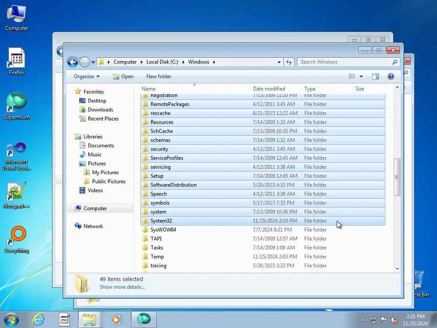Screen dimensions: 437x328
Task: Open Recent Places
Action: (103, 119)
